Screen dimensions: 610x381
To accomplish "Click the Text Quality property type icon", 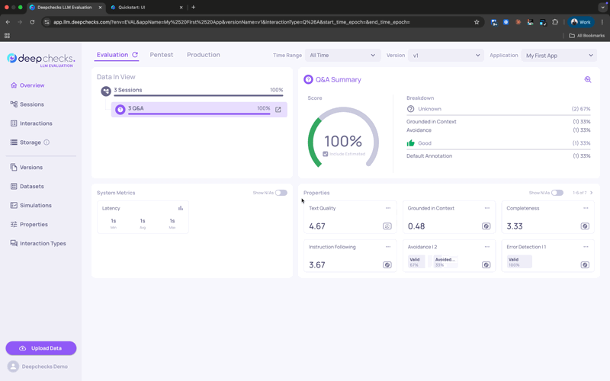I will [387, 226].
